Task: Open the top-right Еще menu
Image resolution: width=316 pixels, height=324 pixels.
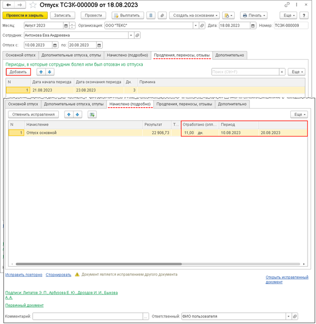Action: (x=288, y=15)
